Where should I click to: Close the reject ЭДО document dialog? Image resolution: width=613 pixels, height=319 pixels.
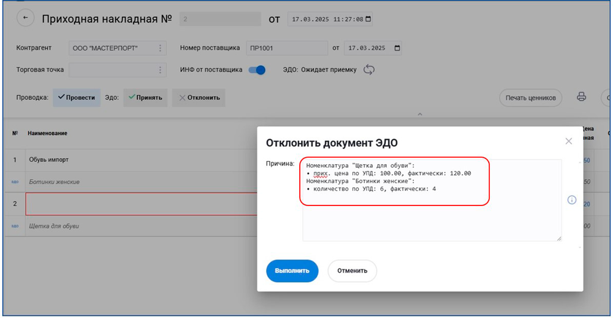click(x=568, y=141)
